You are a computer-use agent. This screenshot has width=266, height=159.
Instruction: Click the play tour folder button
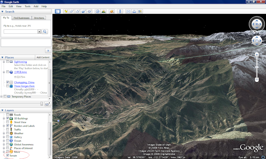click(48, 104)
